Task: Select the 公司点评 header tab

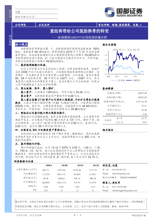Action: 44,25
